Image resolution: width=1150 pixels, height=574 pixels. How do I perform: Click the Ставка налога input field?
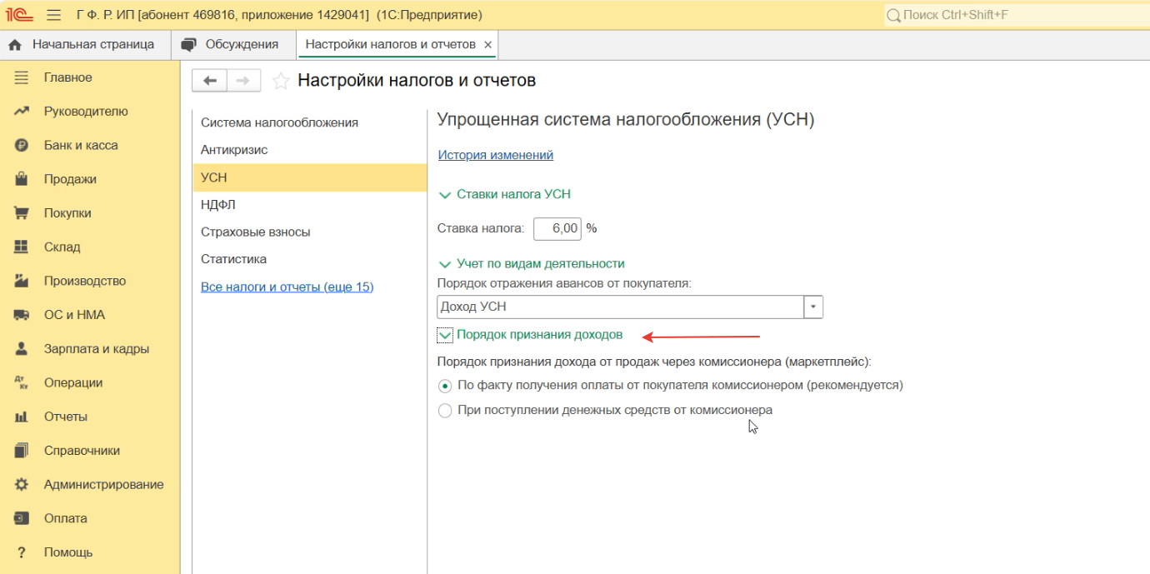557,228
